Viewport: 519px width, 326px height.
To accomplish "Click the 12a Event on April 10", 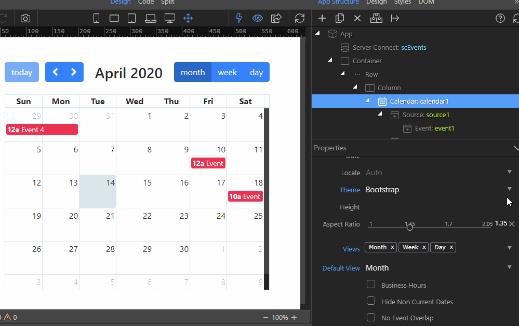I will (x=208, y=163).
